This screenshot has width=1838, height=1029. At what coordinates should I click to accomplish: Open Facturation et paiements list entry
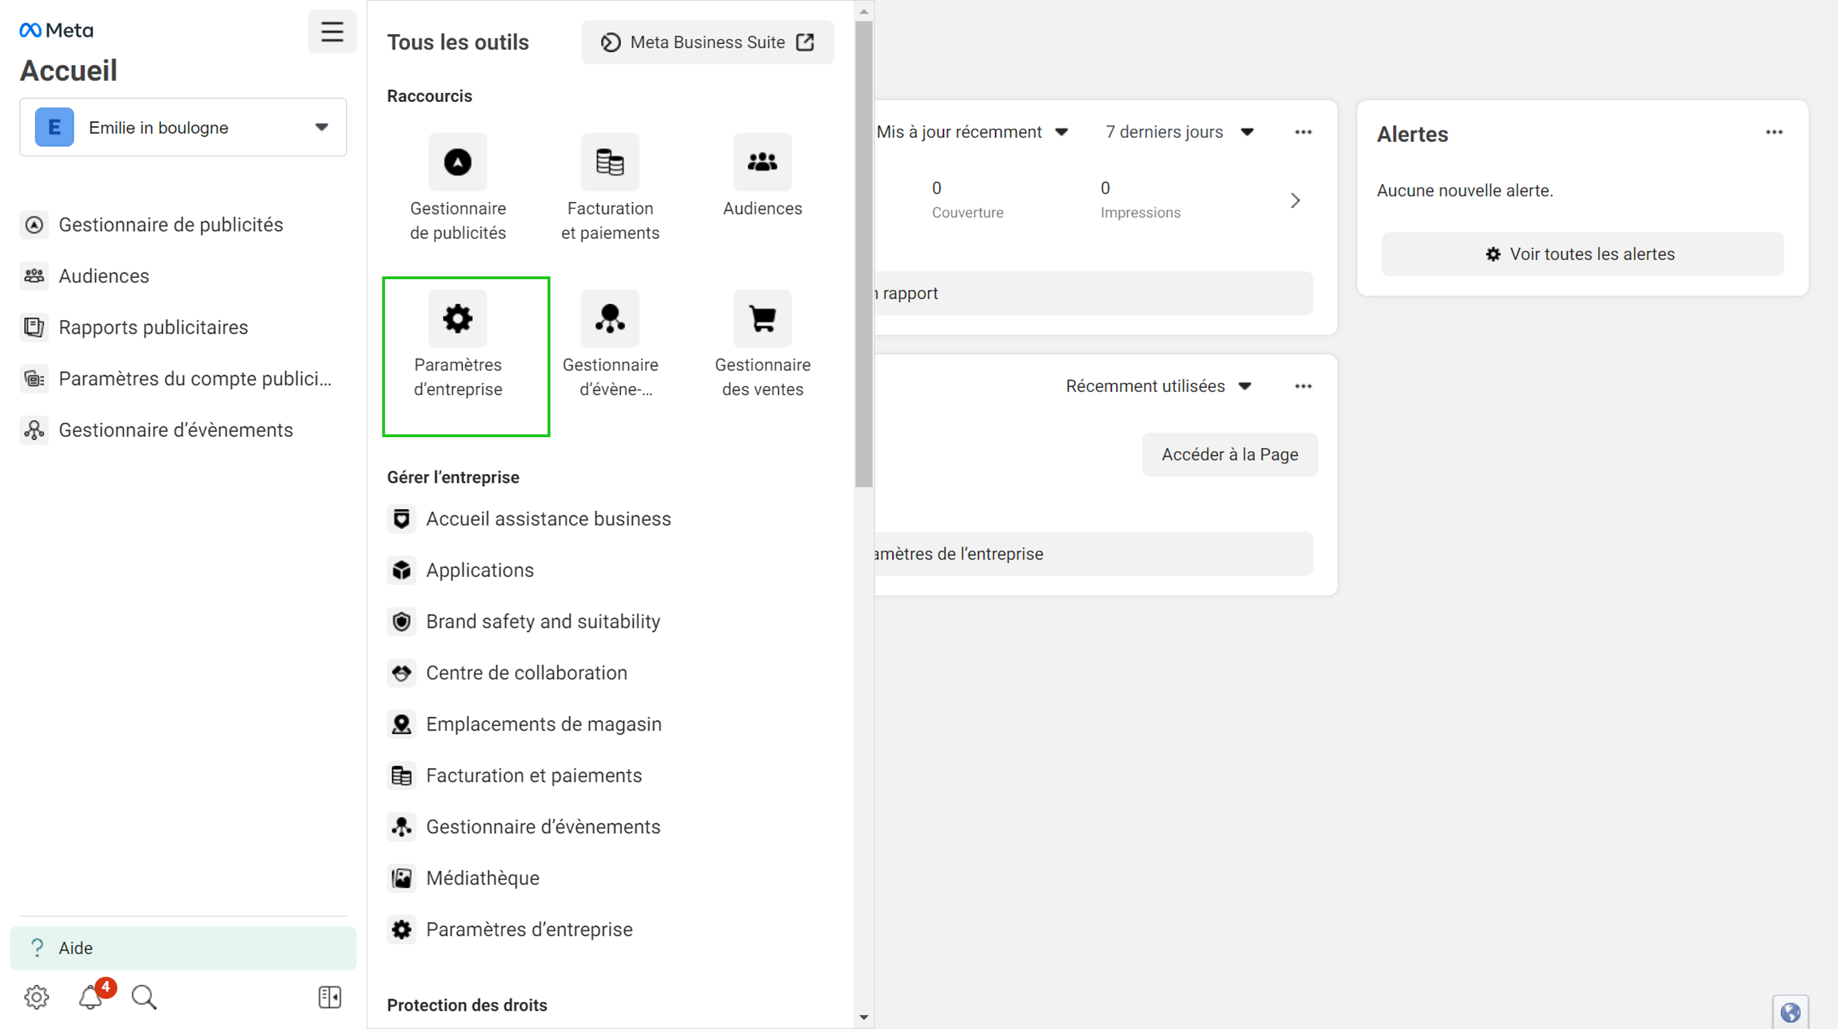(x=515, y=775)
